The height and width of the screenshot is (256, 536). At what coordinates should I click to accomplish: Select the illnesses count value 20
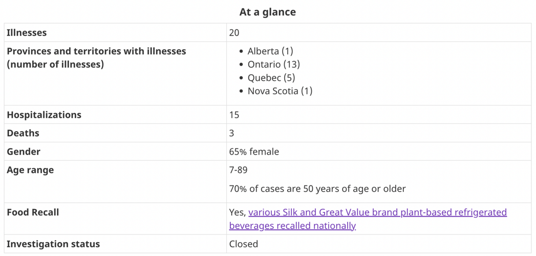(234, 33)
